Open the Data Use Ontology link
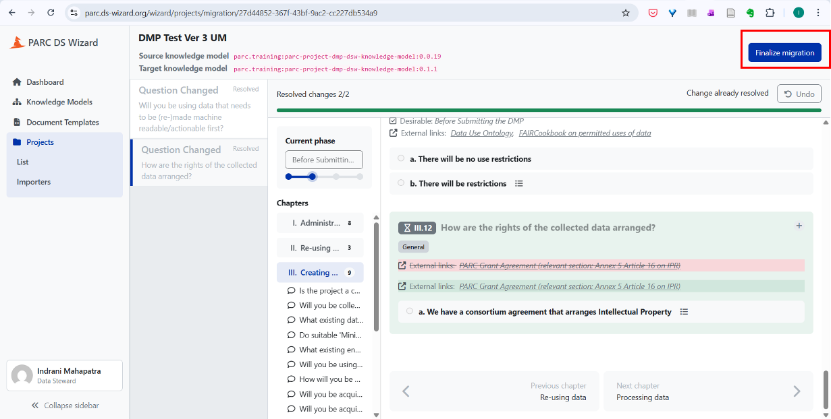This screenshot has height=419, width=831. coord(482,133)
